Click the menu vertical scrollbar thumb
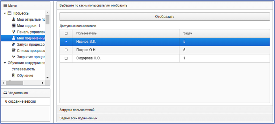This screenshot has height=124, width=275. click(x=47, y=20)
